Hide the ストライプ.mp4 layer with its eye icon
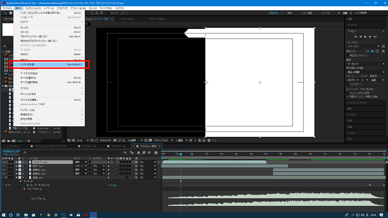 (3, 162)
